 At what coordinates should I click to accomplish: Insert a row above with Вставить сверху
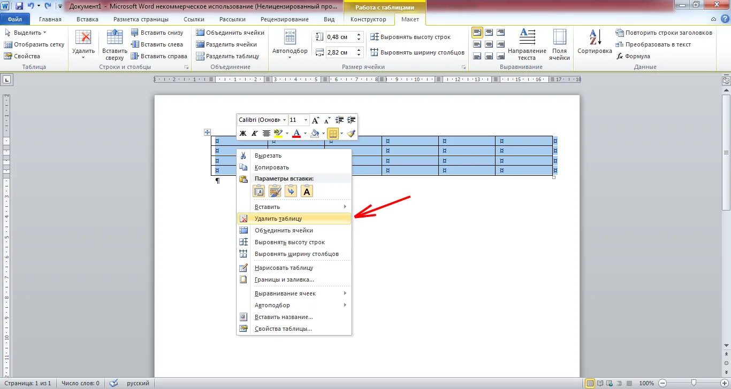click(x=115, y=44)
